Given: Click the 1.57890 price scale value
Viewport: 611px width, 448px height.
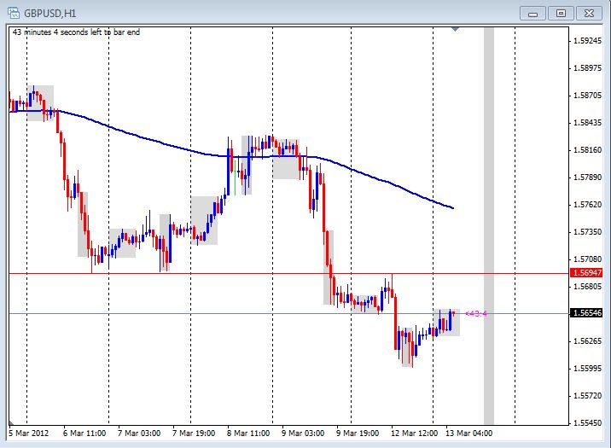Looking at the screenshot, I should (588, 177).
